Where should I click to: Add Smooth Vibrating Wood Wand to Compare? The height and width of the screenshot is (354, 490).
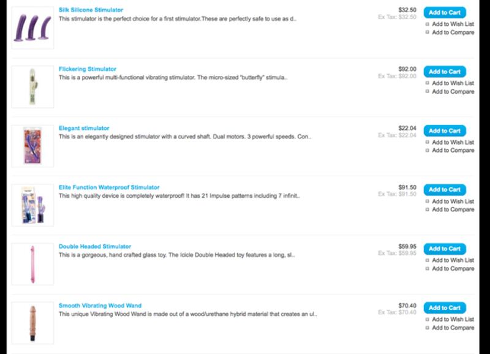[453, 328]
